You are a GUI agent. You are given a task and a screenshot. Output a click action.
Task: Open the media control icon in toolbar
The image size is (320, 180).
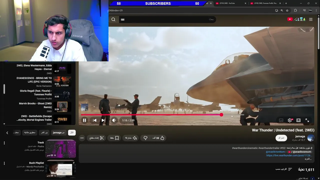[304, 10]
